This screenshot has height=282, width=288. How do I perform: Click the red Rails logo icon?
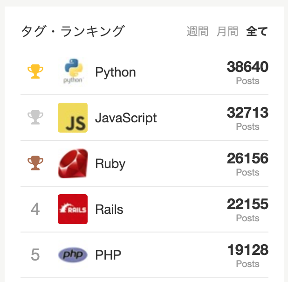[x=73, y=209]
